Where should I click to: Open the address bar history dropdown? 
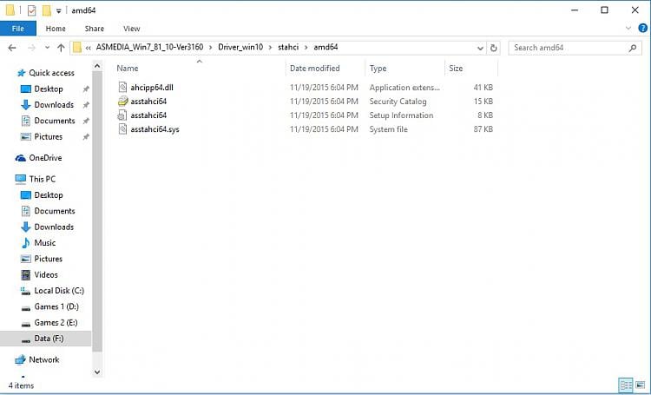(480, 48)
